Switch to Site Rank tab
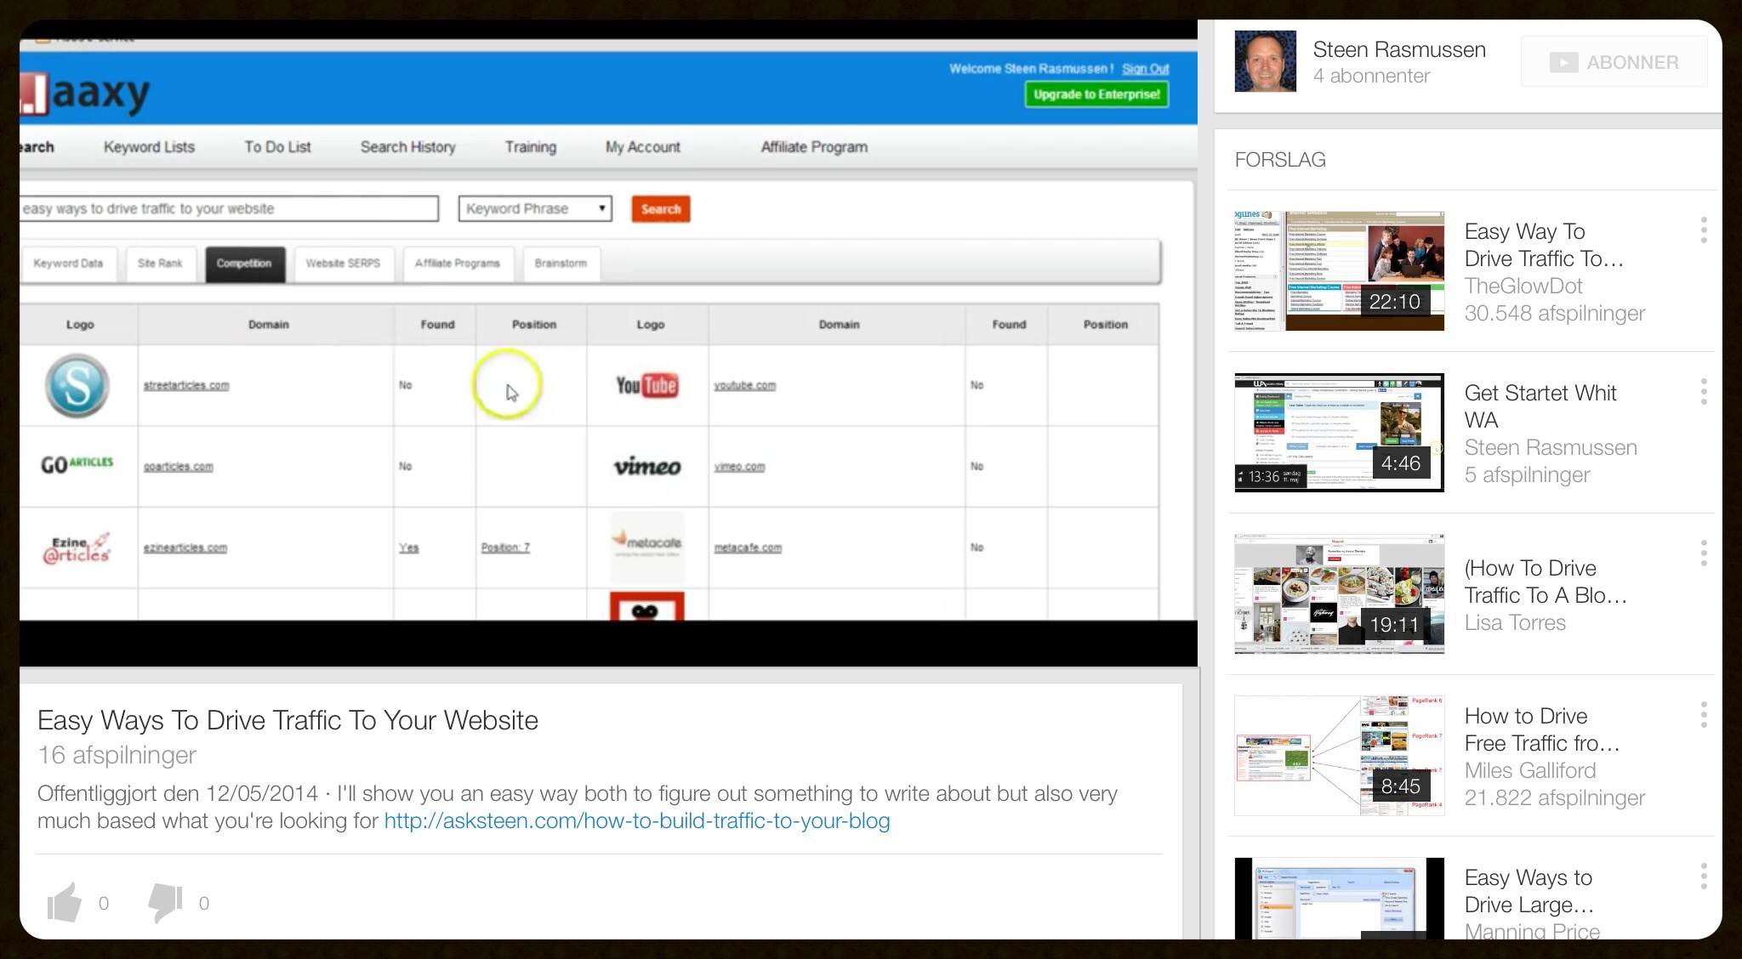The height and width of the screenshot is (959, 1742). (x=160, y=264)
